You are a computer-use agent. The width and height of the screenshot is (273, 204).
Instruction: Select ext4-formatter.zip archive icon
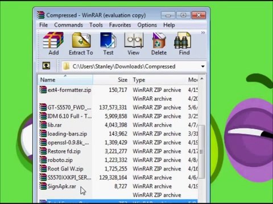[43, 90]
